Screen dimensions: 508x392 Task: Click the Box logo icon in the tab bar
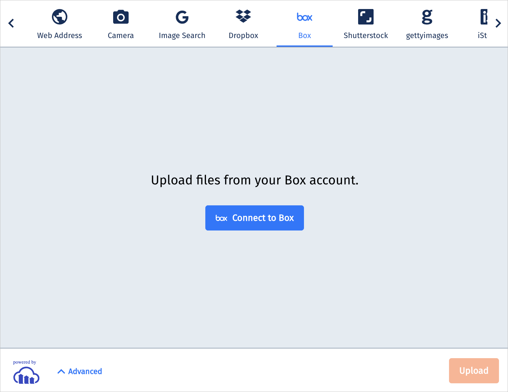click(305, 17)
